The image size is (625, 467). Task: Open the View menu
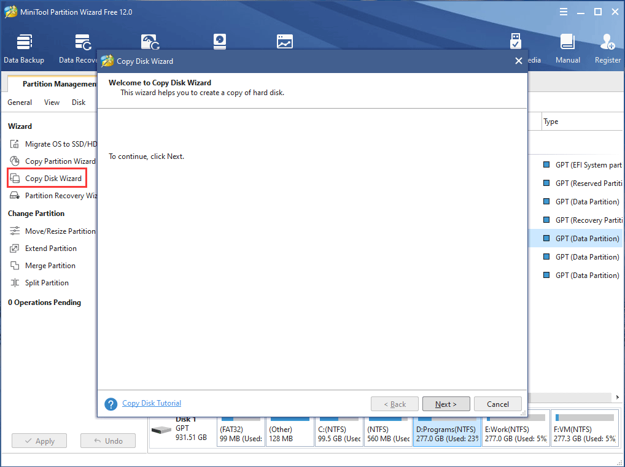(52, 102)
